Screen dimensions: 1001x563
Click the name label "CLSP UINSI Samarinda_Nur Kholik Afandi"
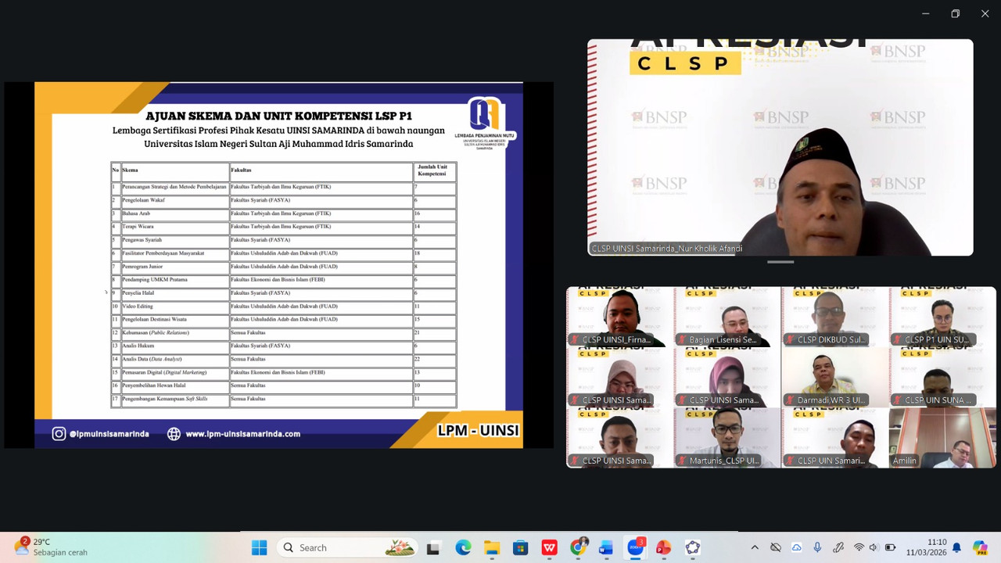point(667,249)
